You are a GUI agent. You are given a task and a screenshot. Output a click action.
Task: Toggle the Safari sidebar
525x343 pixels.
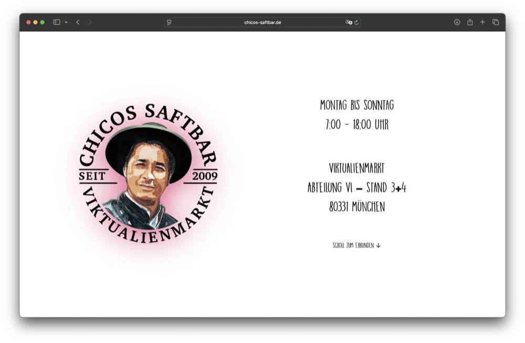57,22
